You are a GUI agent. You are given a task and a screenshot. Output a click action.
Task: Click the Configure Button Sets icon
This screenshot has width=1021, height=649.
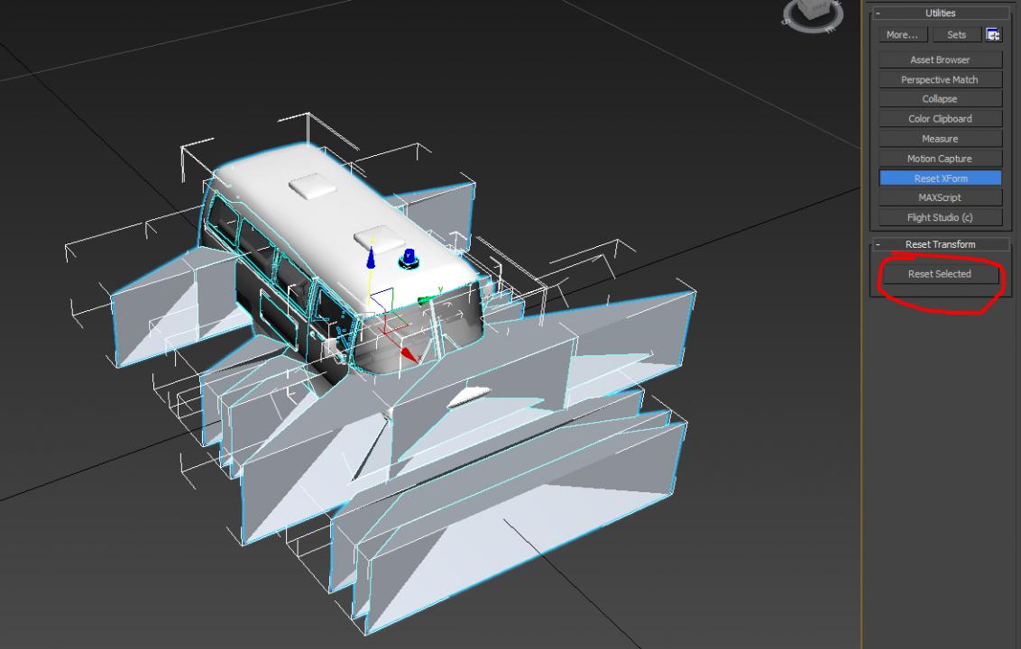pos(993,35)
